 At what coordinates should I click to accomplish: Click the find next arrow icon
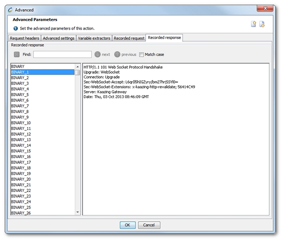tap(98, 54)
